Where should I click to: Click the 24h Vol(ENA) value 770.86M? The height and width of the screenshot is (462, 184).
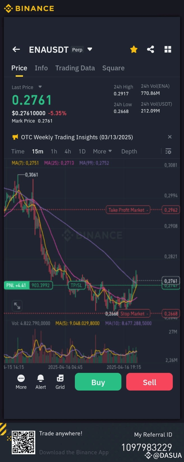coord(150,93)
